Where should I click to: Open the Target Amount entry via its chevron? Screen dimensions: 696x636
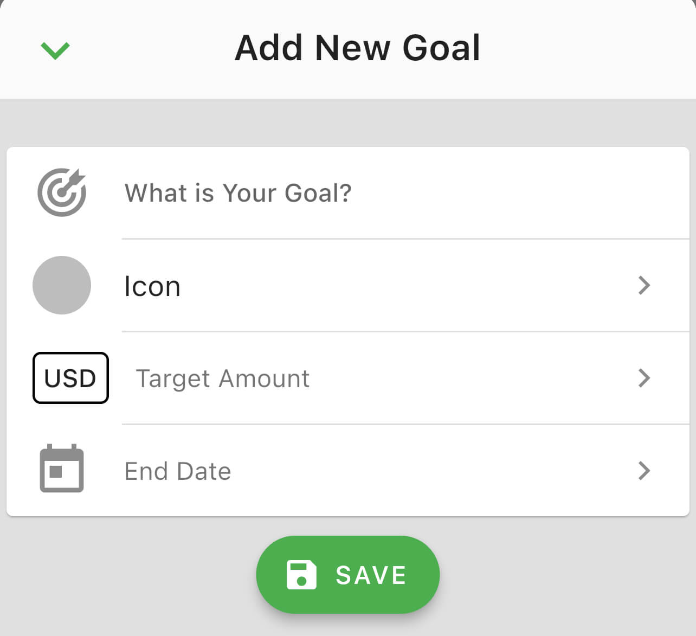tap(644, 378)
